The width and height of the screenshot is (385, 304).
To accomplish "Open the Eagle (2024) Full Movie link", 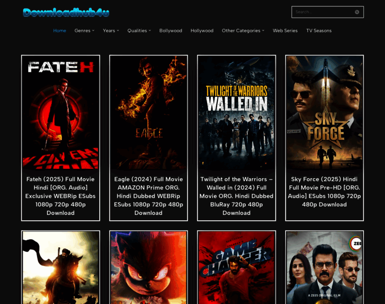I will tap(148, 196).
